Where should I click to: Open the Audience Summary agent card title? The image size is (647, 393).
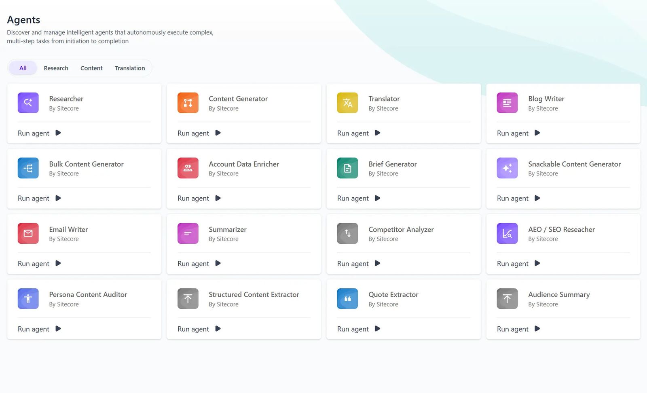(x=558, y=295)
